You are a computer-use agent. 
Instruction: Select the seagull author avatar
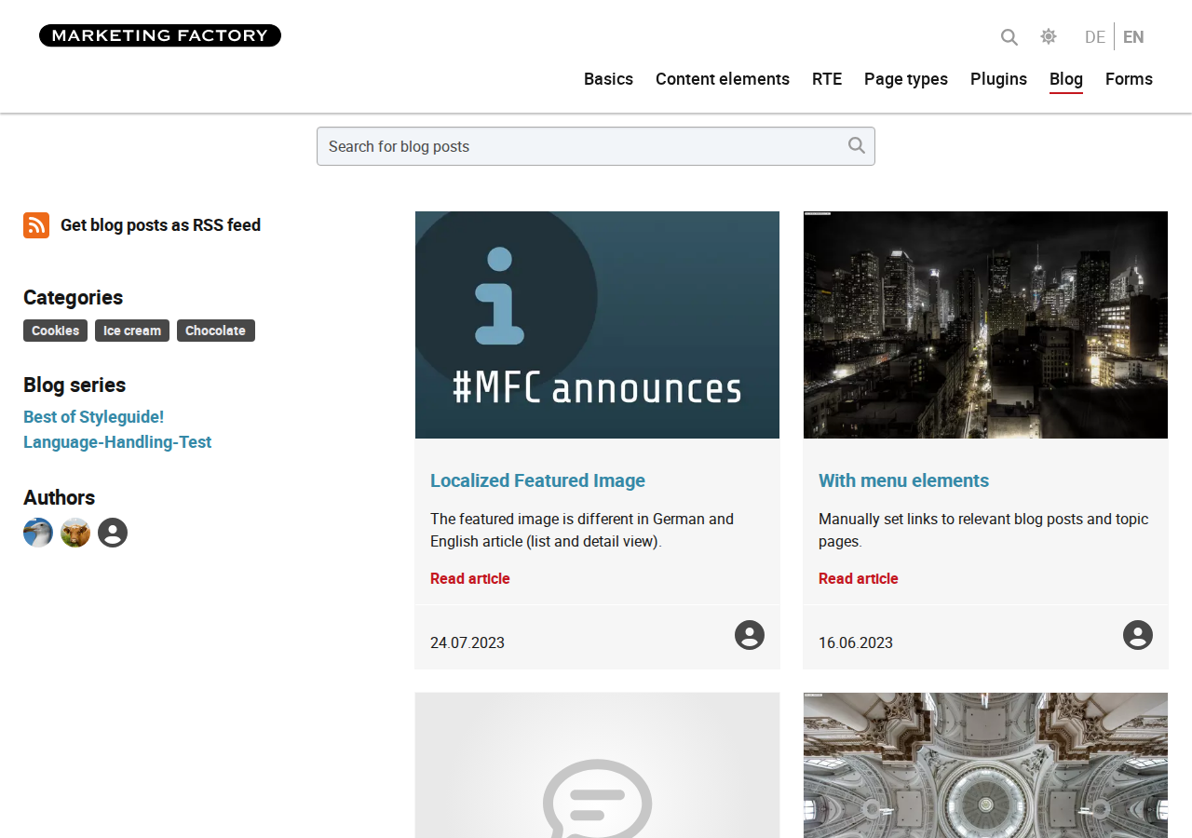pos(38,533)
